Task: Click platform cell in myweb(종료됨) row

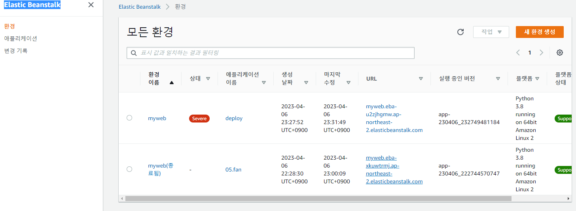Action: click(x=526, y=170)
